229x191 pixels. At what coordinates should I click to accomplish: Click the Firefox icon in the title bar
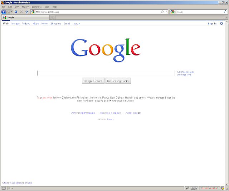coord(3,3)
